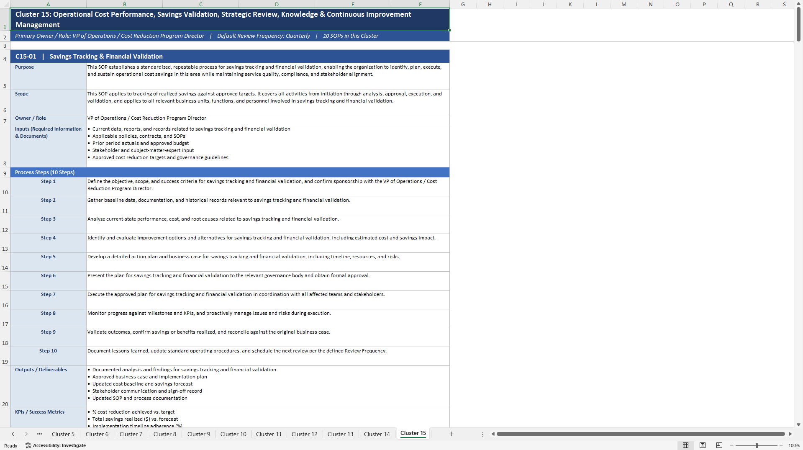This screenshot has width=803, height=450.
Task: Click the KPIs / Success Metrics label
Action: (48, 418)
